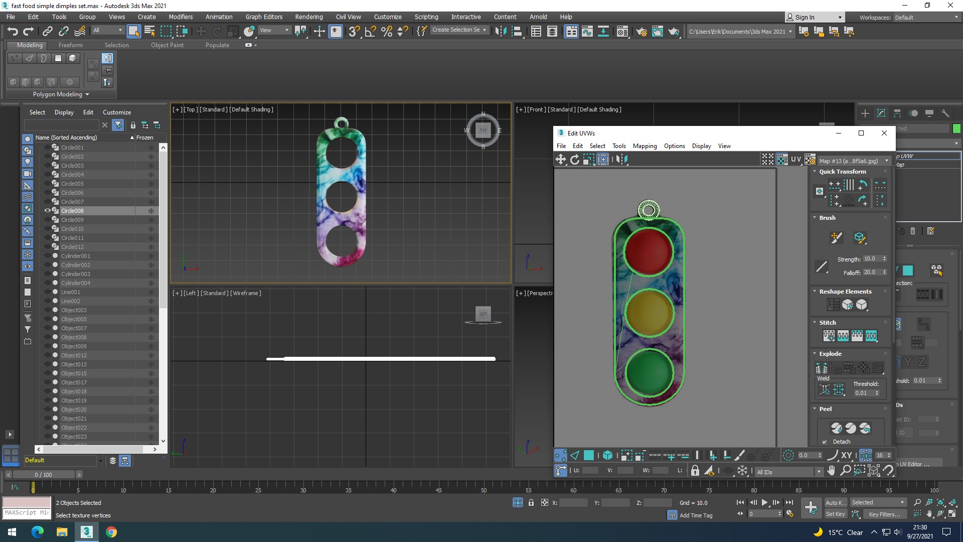963x542 pixels.
Task: Click the Set Key button
Action: [835, 514]
